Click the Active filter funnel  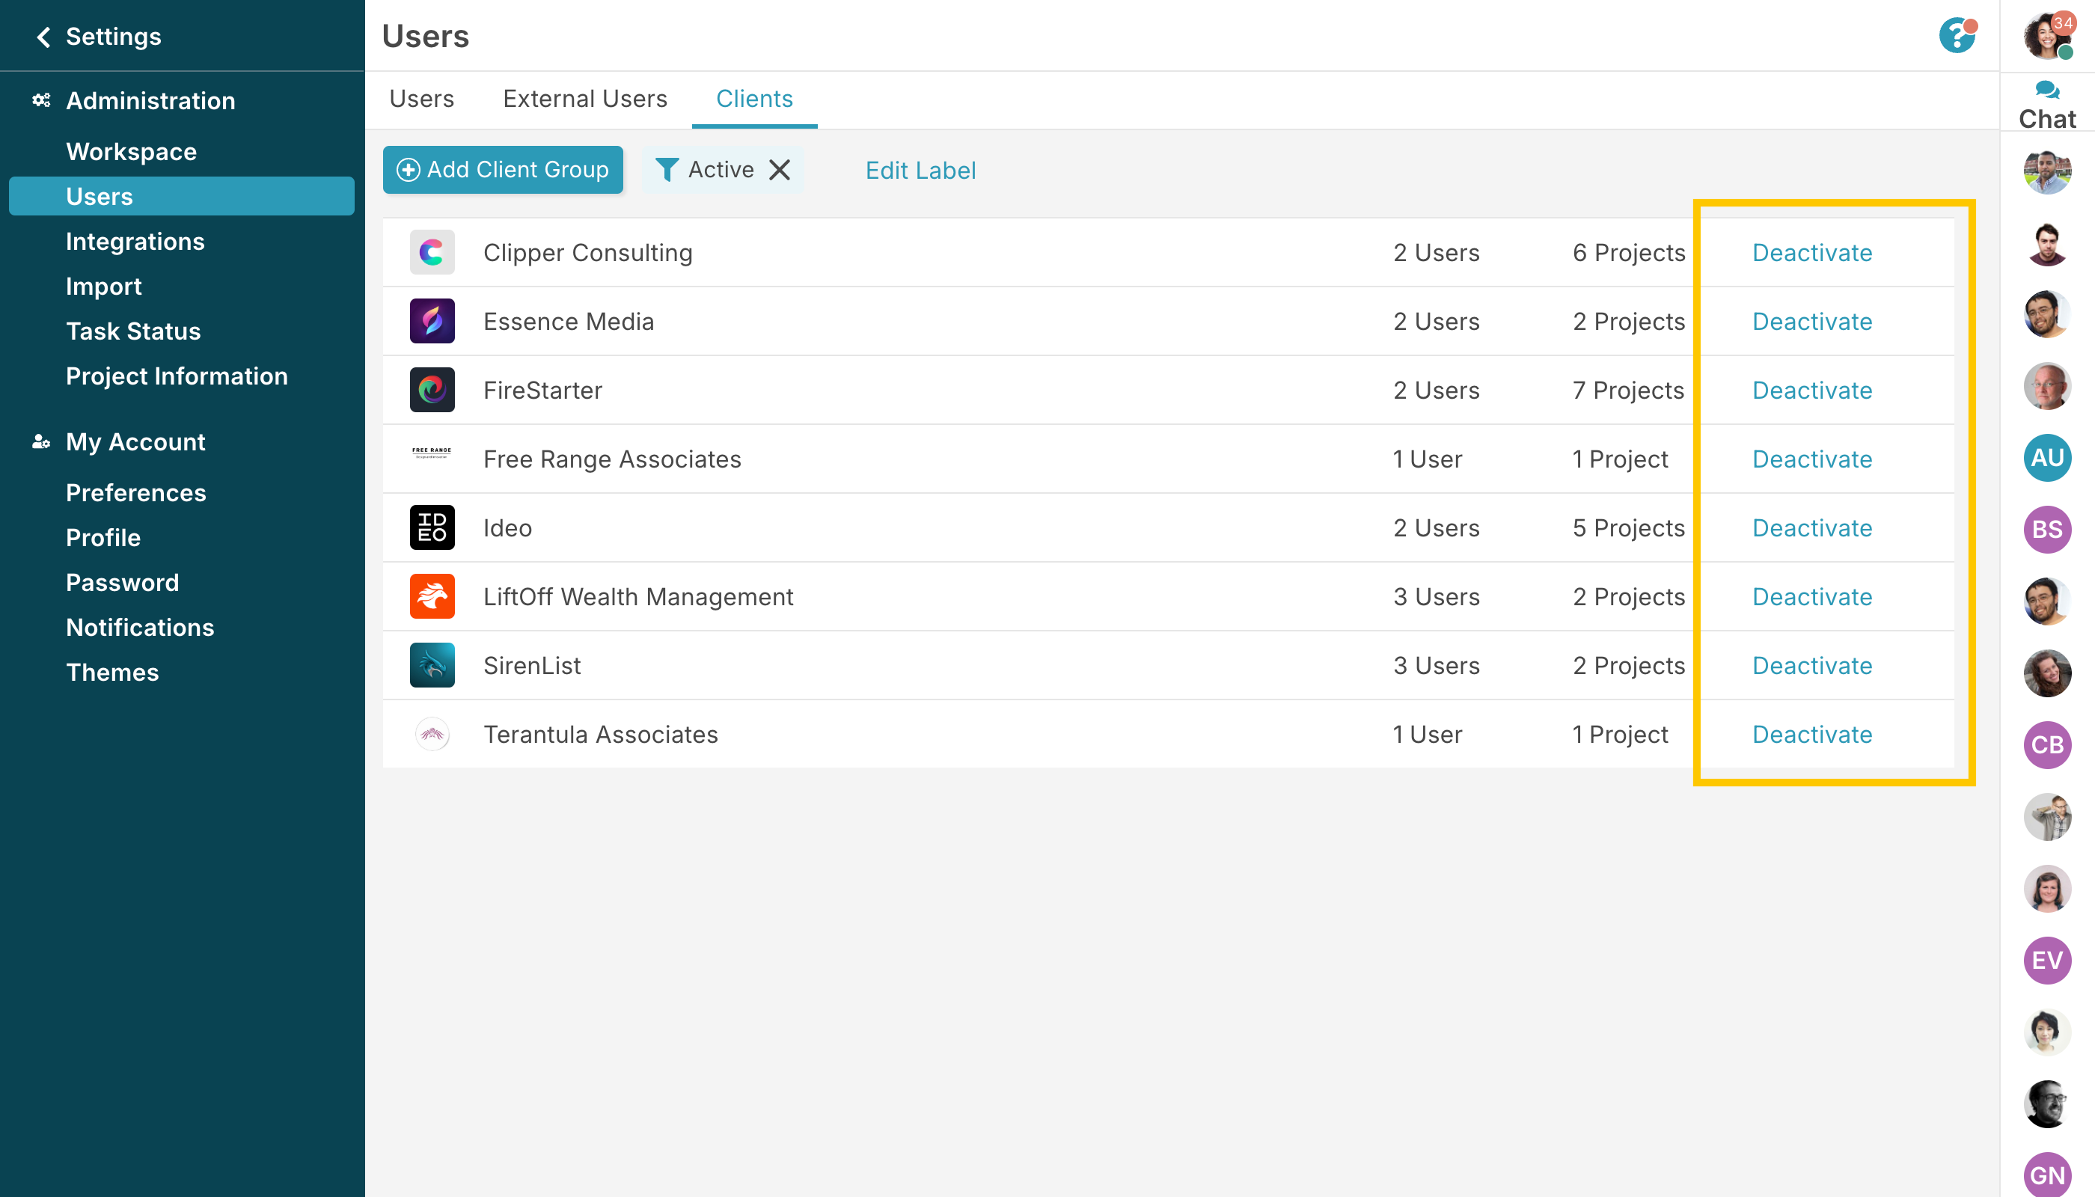[667, 170]
